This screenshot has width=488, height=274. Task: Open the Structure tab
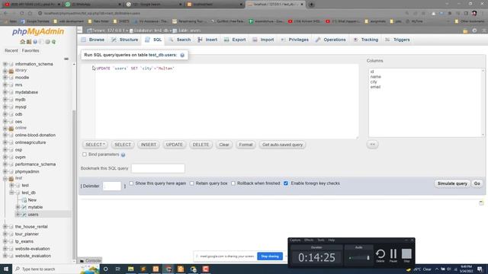pyautogui.click(x=125, y=40)
